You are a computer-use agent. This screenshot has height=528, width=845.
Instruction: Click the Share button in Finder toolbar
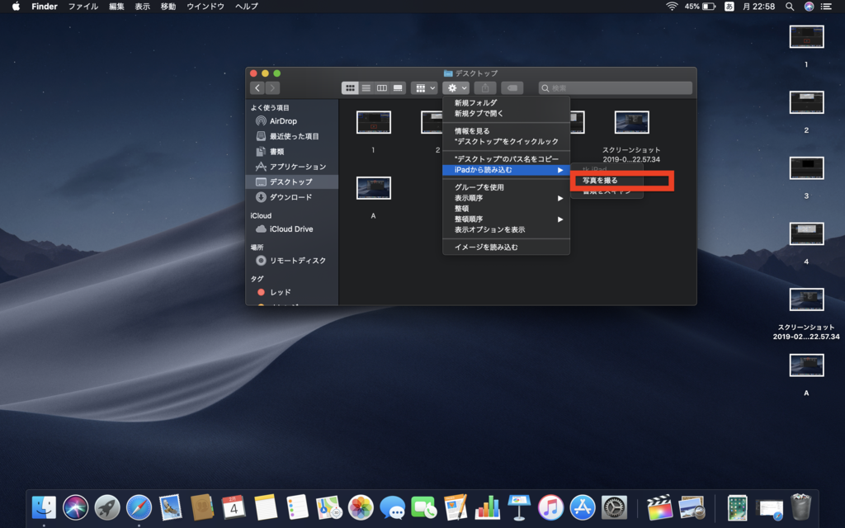coord(485,87)
